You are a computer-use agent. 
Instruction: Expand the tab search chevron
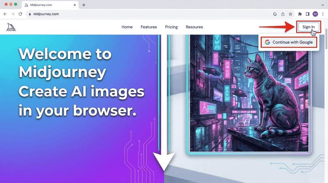tap(323, 5)
